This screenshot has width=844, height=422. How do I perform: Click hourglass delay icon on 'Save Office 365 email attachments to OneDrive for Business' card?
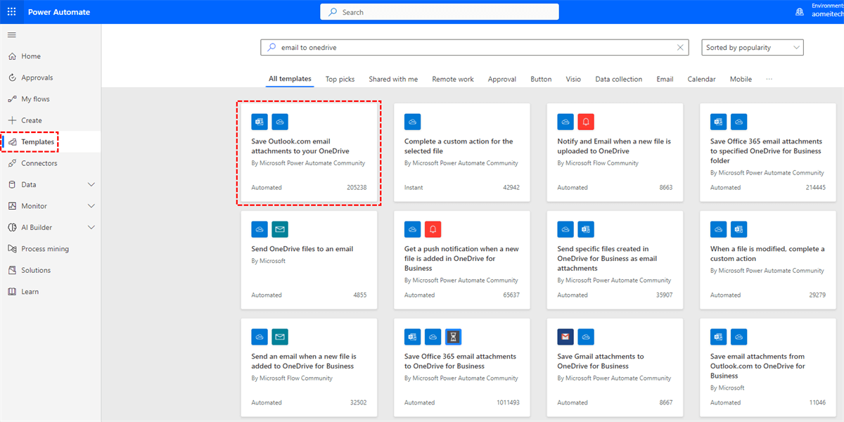[454, 337]
